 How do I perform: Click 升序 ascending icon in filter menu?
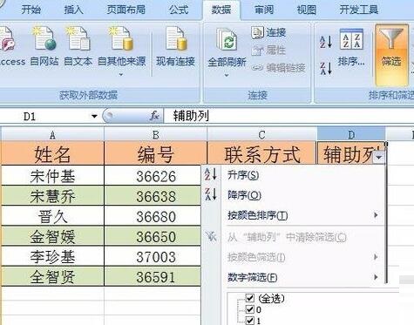[x=211, y=174]
